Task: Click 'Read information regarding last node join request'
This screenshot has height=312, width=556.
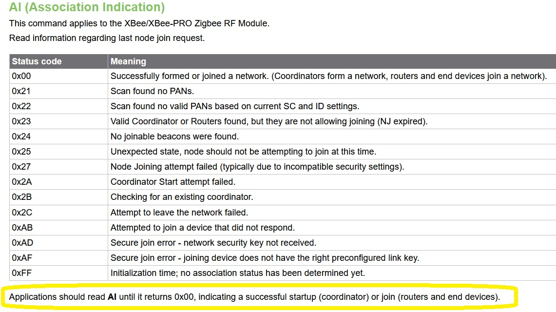Action: (x=107, y=38)
